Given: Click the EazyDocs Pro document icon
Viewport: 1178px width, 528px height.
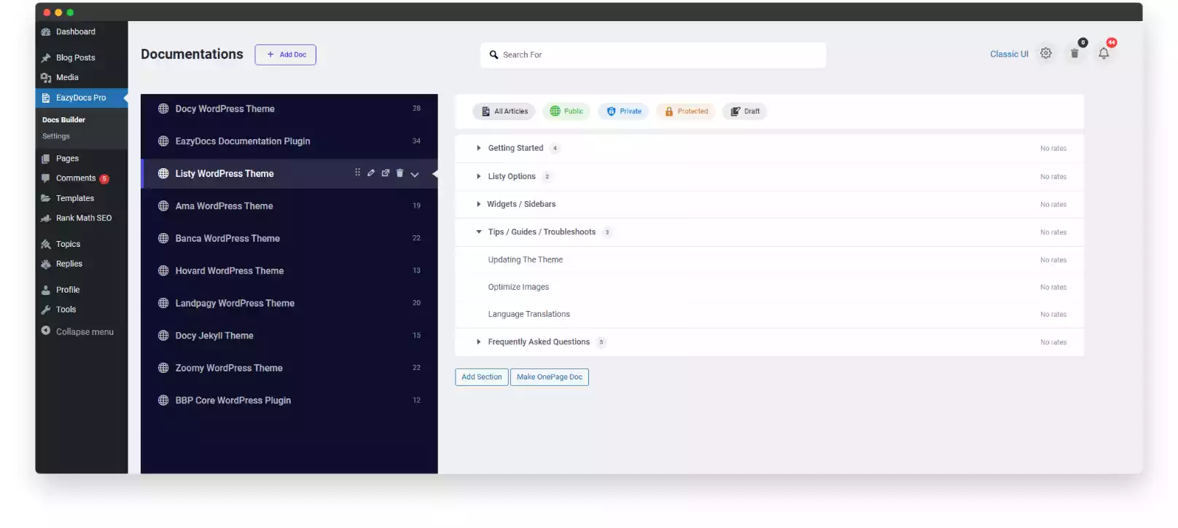Looking at the screenshot, I should (46, 98).
